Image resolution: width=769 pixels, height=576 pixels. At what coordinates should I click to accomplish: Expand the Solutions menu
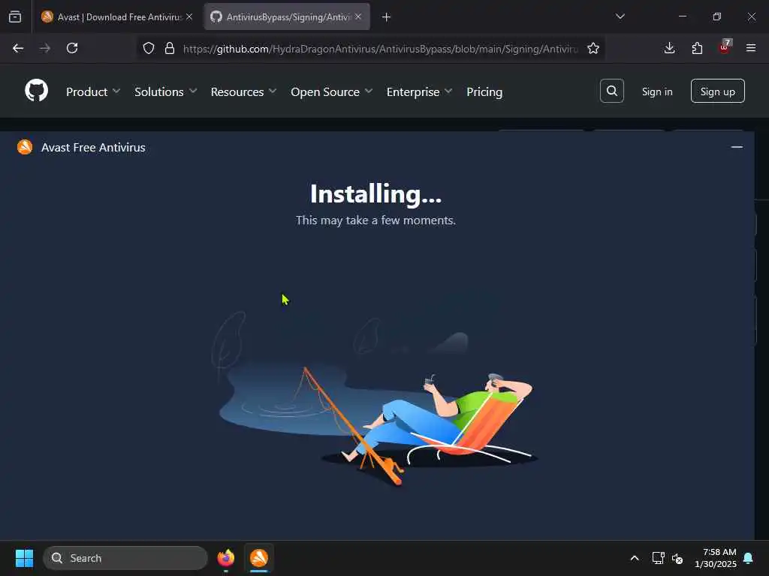[x=165, y=91]
